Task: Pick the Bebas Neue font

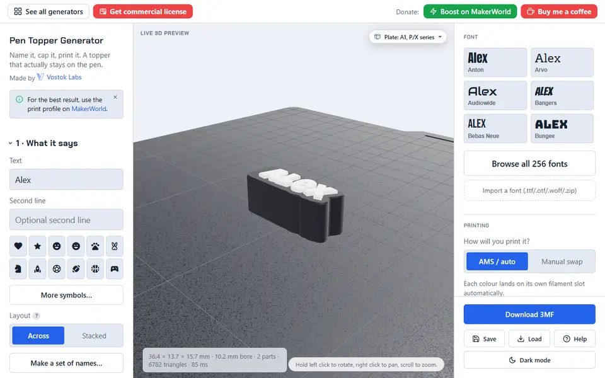Action: [x=495, y=129]
